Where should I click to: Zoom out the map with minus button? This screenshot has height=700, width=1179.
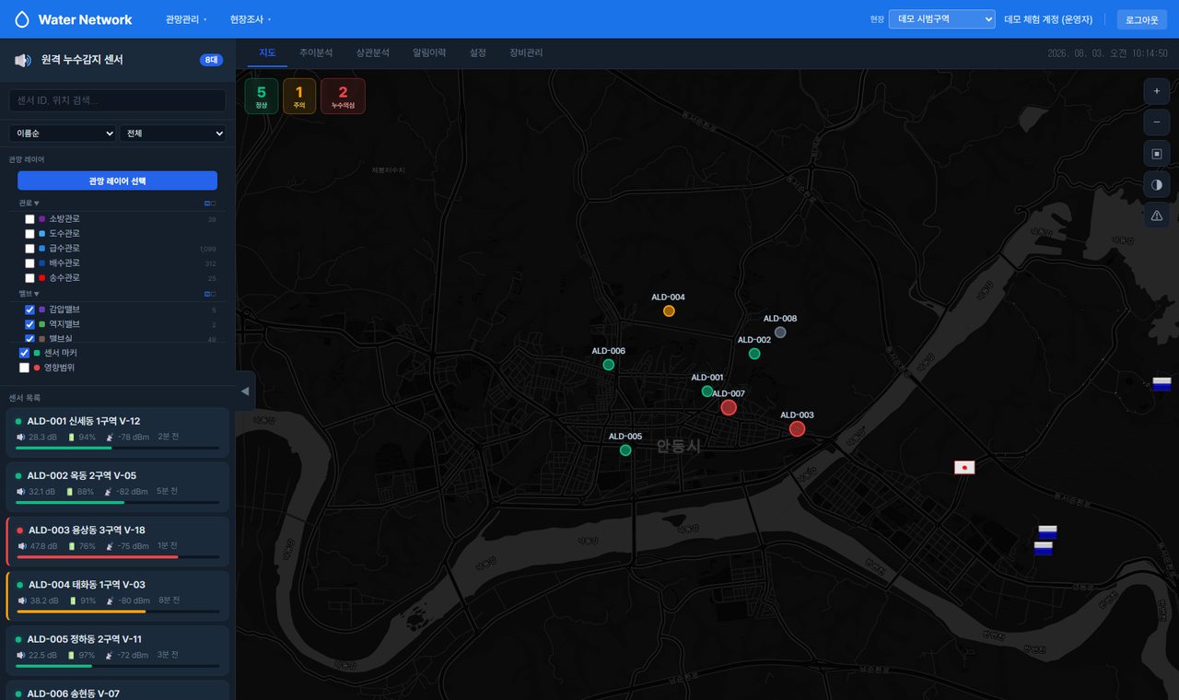tap(1157, 122)
